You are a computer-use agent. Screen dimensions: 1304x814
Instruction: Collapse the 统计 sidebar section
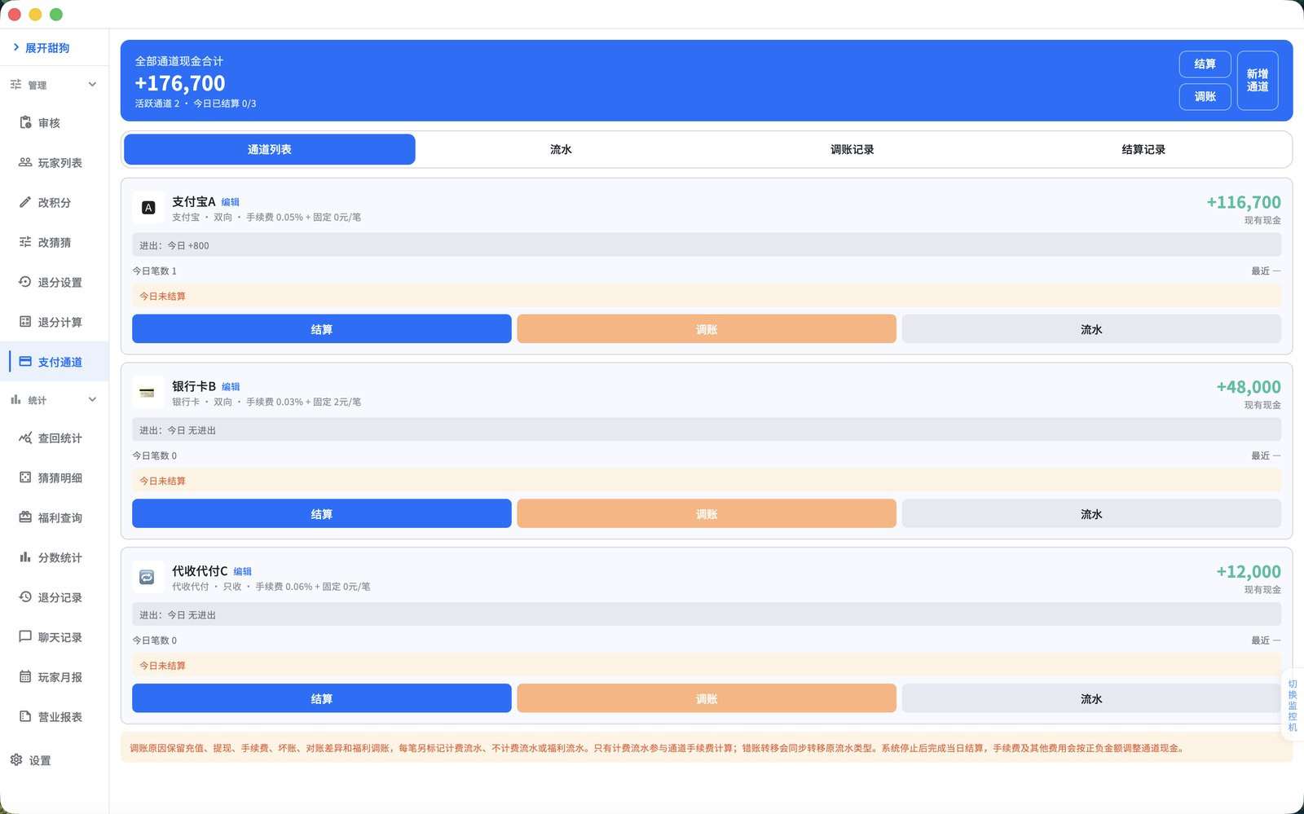pos(92,400)
